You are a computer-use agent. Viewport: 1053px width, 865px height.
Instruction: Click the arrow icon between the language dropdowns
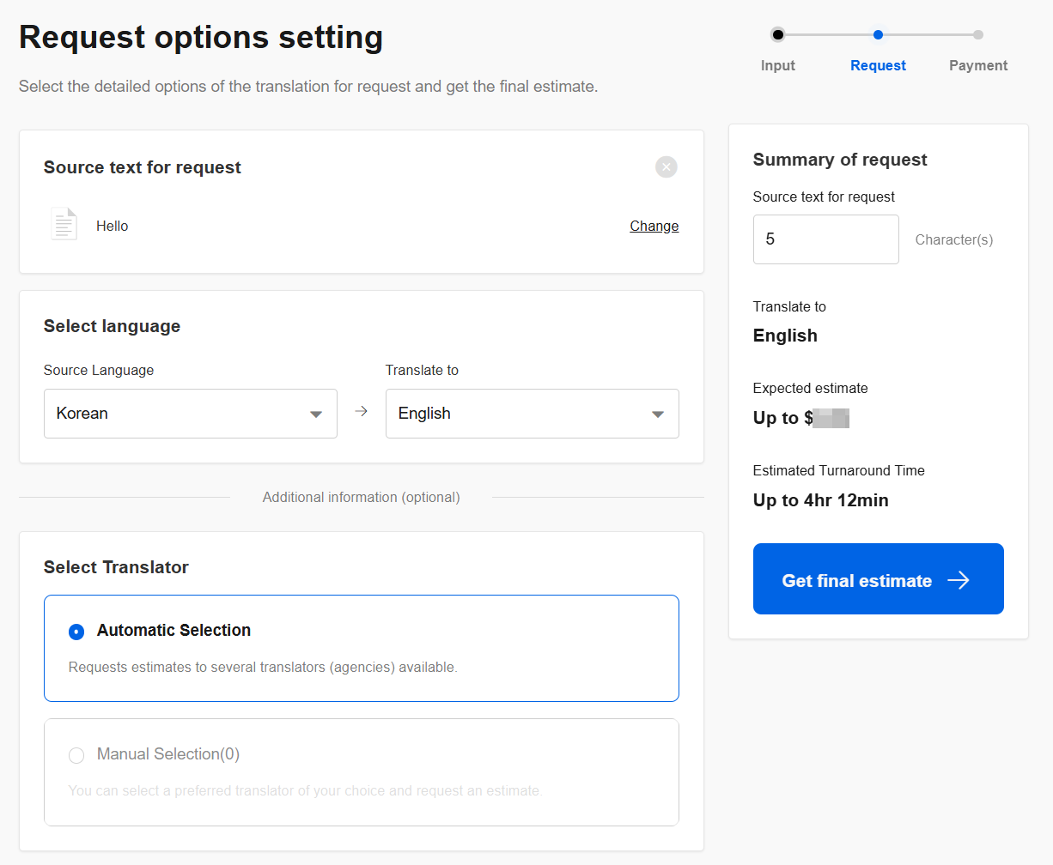[x=362, y=412]
